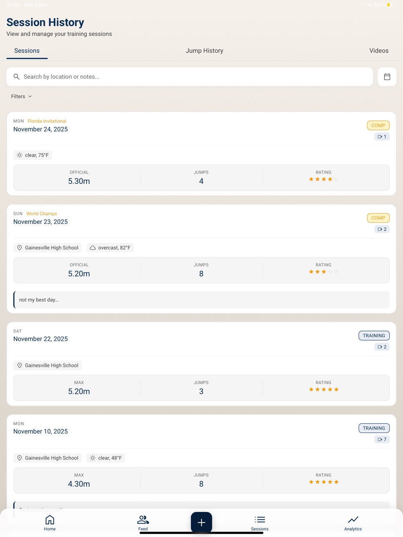The height and width of the screenshot is (537, 403).
Task: Tap the plus add-session button
Action: coord(201,522)
